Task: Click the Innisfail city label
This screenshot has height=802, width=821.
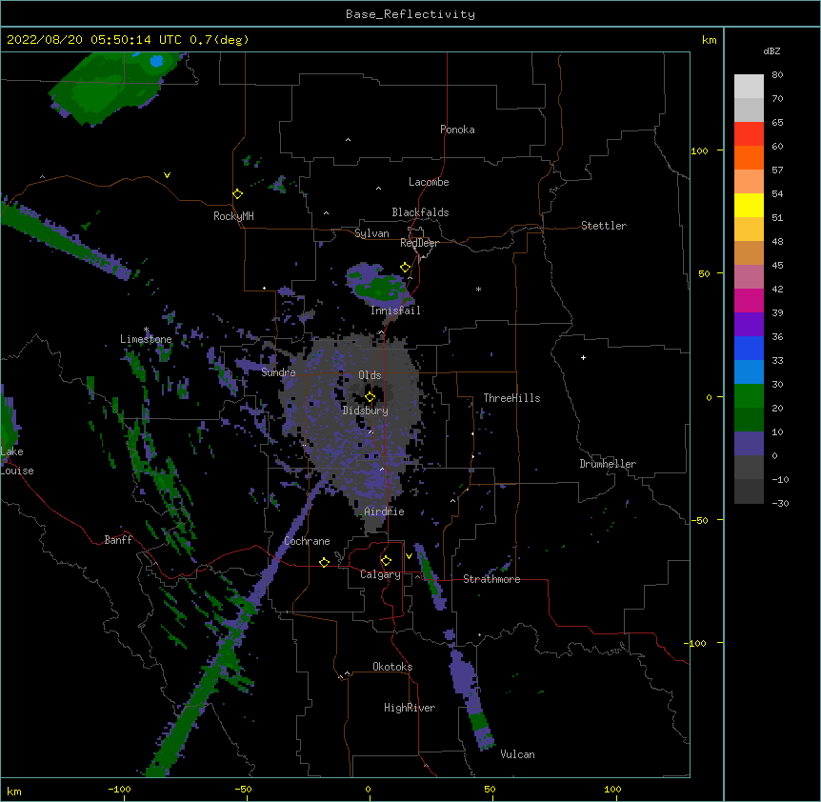Action: pyautogui.click(x=395, y=311)
